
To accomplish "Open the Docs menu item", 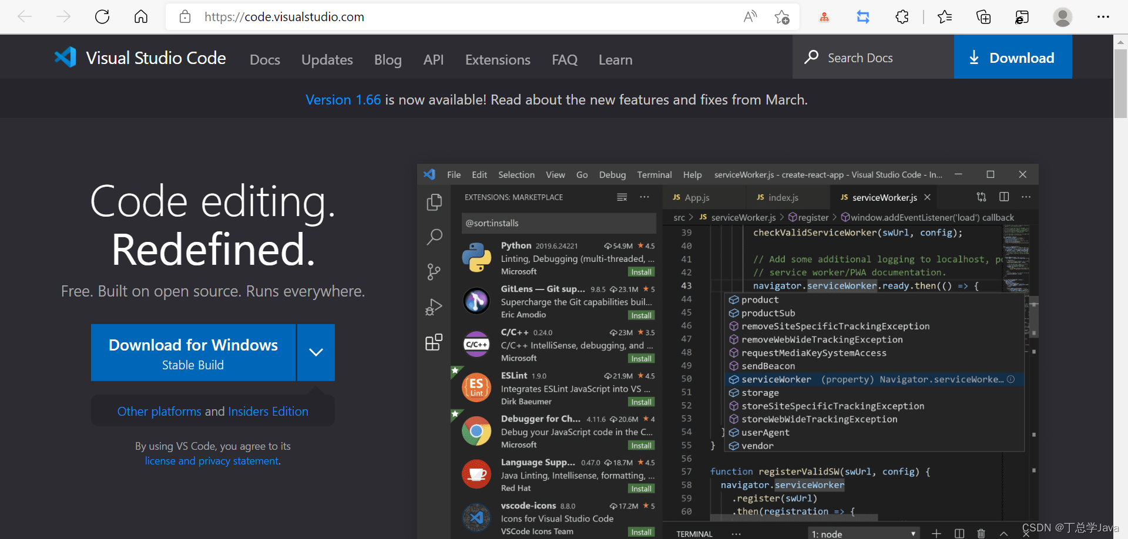I will click(265, 60).
